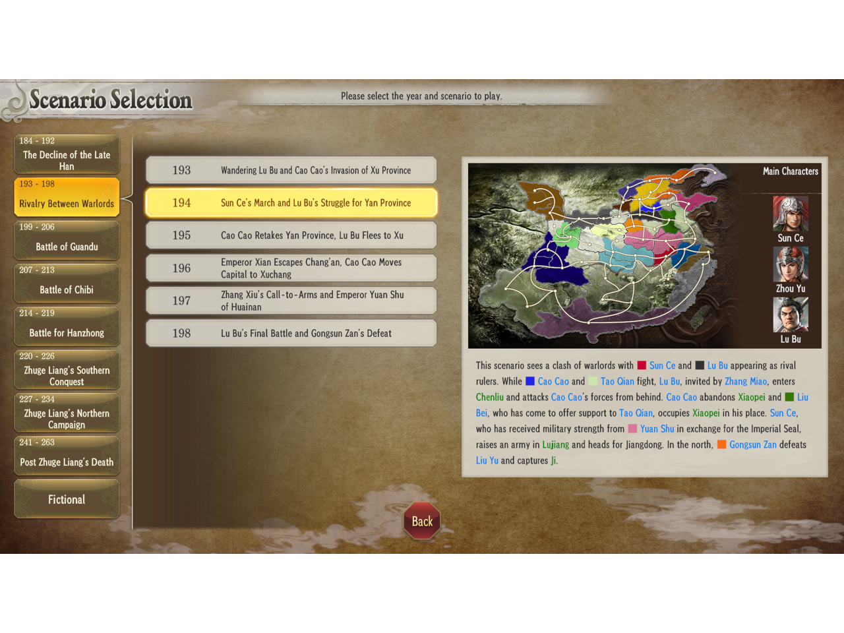
Task: Open the 207-213 Battle of Chibi era
Action: coord(67,284)
